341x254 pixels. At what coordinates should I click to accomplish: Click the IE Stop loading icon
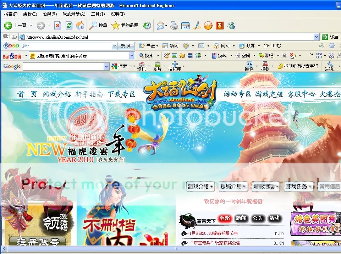pos(57,26)
